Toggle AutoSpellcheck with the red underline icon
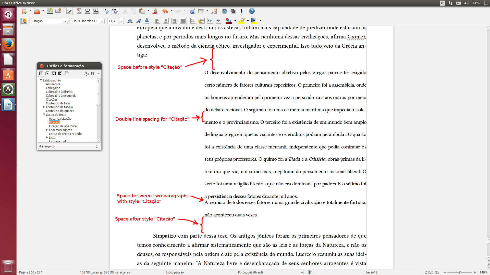The height and width of the screenshot is (275, 490). tap(115, 11)
